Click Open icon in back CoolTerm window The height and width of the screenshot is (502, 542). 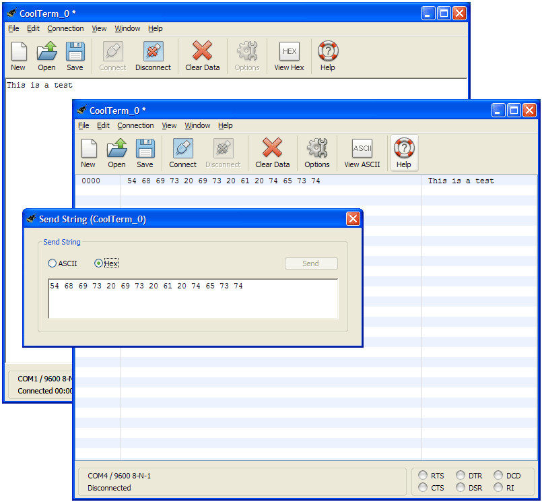pyautogui.click(x=46, y=51)
